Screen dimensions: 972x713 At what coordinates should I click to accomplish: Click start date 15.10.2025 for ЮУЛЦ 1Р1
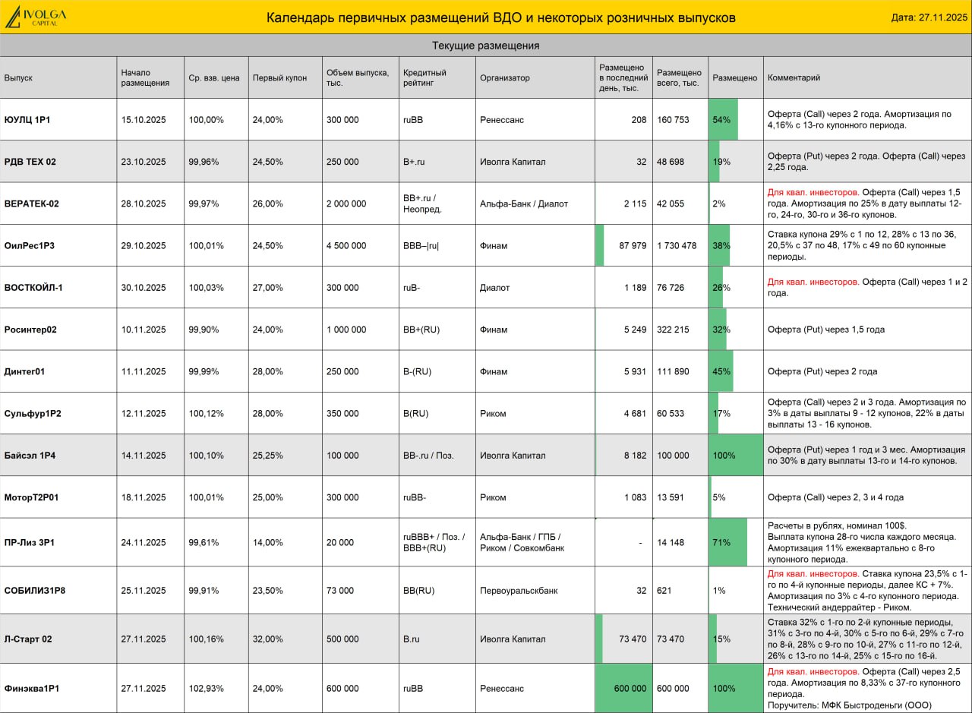point(144,119)
